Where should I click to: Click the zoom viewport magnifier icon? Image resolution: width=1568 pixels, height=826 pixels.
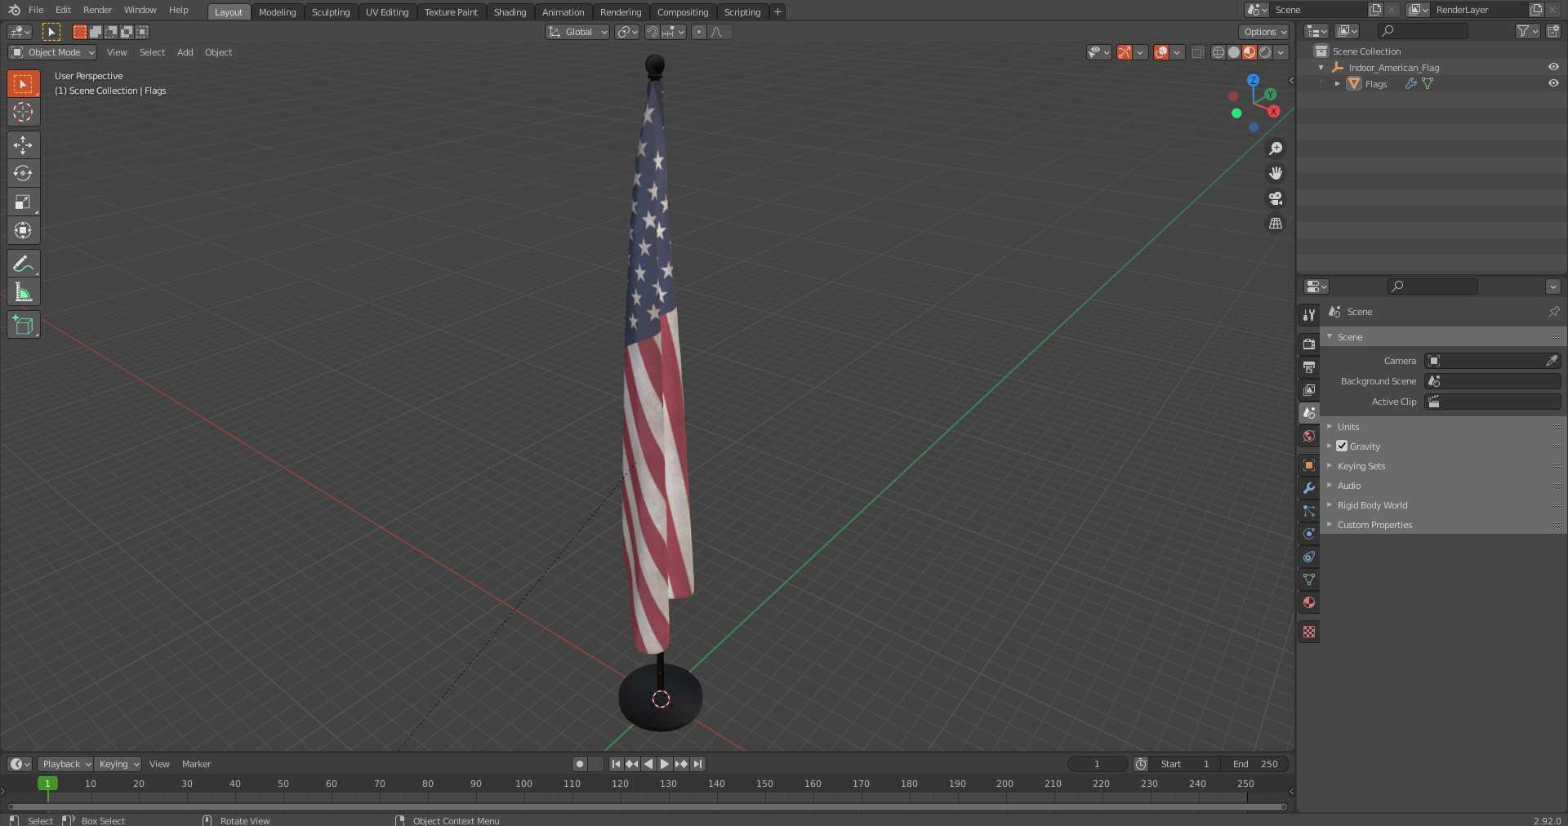pyautogui.click(x=1276, y=149)
